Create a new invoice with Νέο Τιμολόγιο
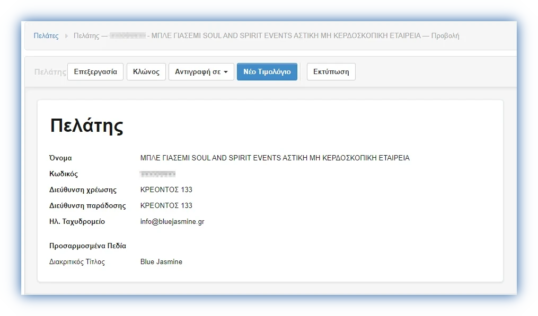Viewport: 538px width, 316px height. (267, 72)
